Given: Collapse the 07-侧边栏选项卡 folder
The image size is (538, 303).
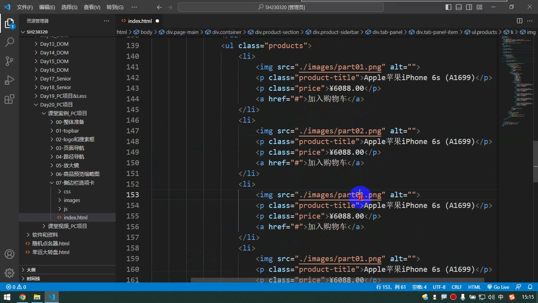Looking at the screenshot, I should tap(75, 183).
